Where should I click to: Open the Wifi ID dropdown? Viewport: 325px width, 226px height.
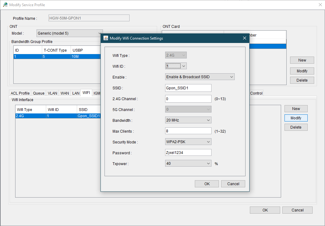coord(176,66)
